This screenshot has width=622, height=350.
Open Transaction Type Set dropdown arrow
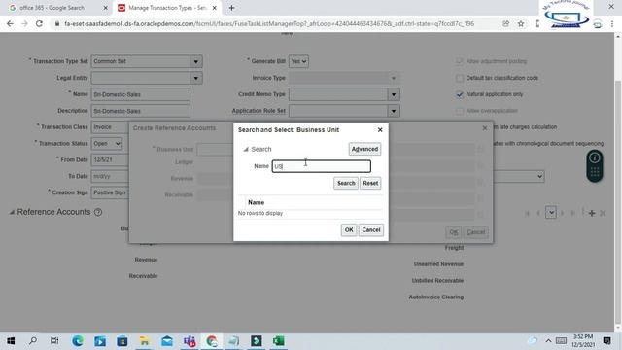tap(196, 61)
